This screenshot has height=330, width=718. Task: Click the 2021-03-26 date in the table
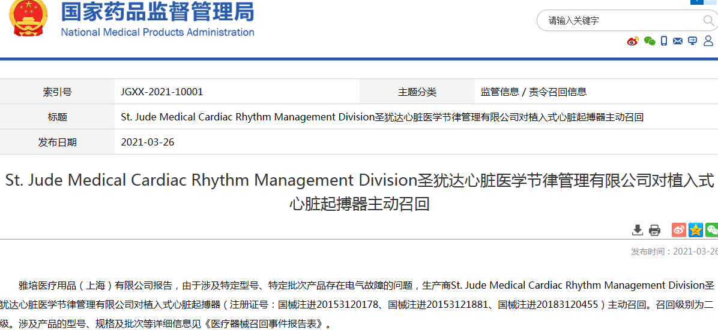(x=148, y=142)
